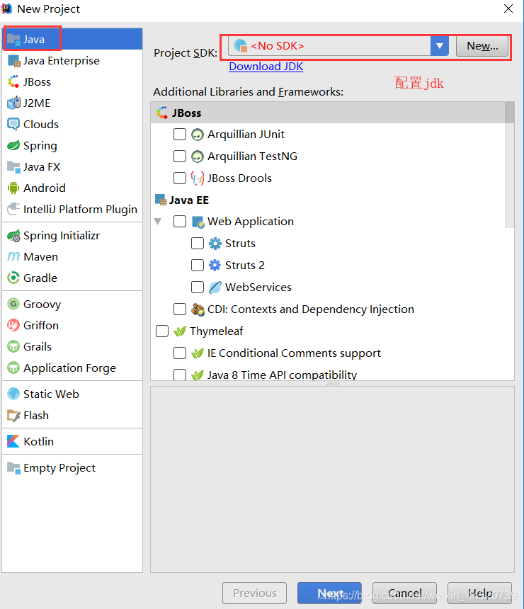This screenshot has width=524, height=609.
Task: Enable the WebServices checkbox
Action: coord(198,288)
